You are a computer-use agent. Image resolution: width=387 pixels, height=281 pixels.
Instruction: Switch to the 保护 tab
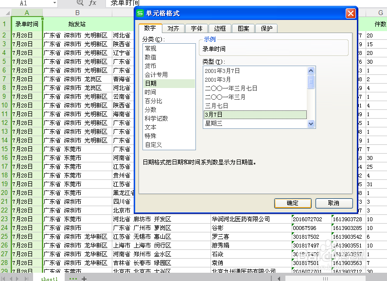pyautogui.click(x=266, y=29)
